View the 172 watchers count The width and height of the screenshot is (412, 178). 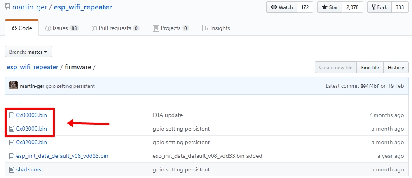[305, 7]
